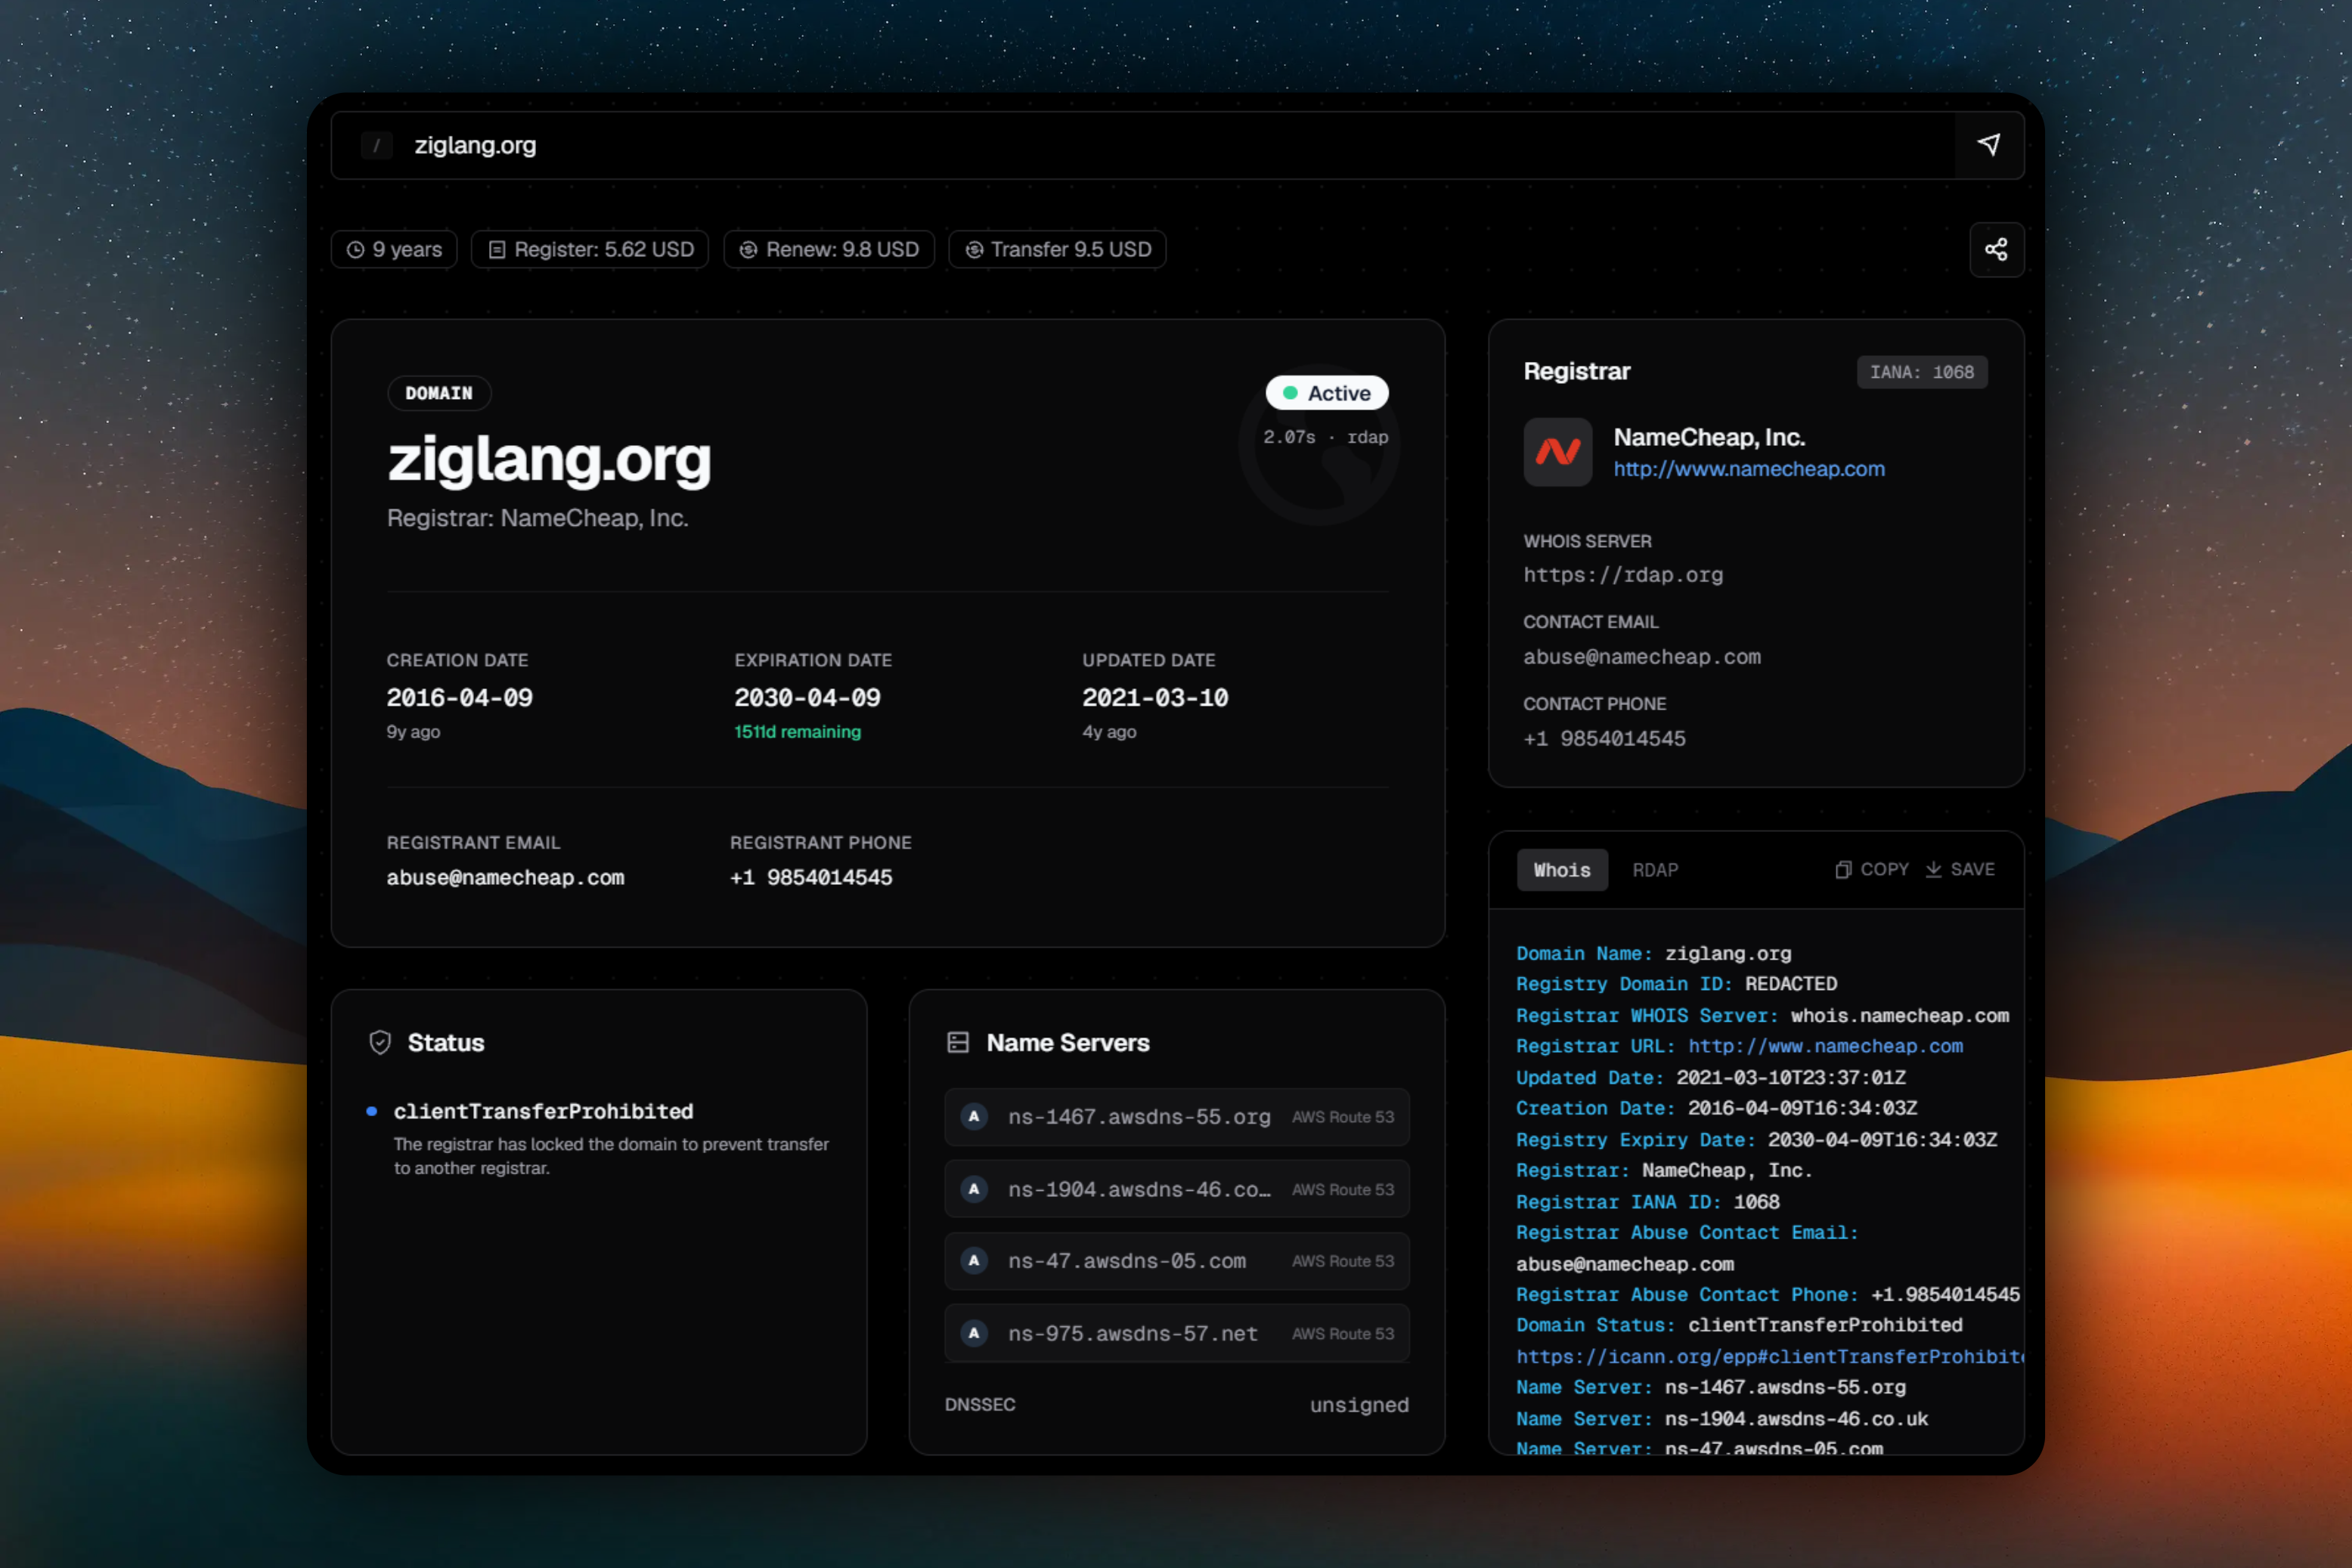Click the 9 years chip
The image size is (2352, 1568).
394,249
